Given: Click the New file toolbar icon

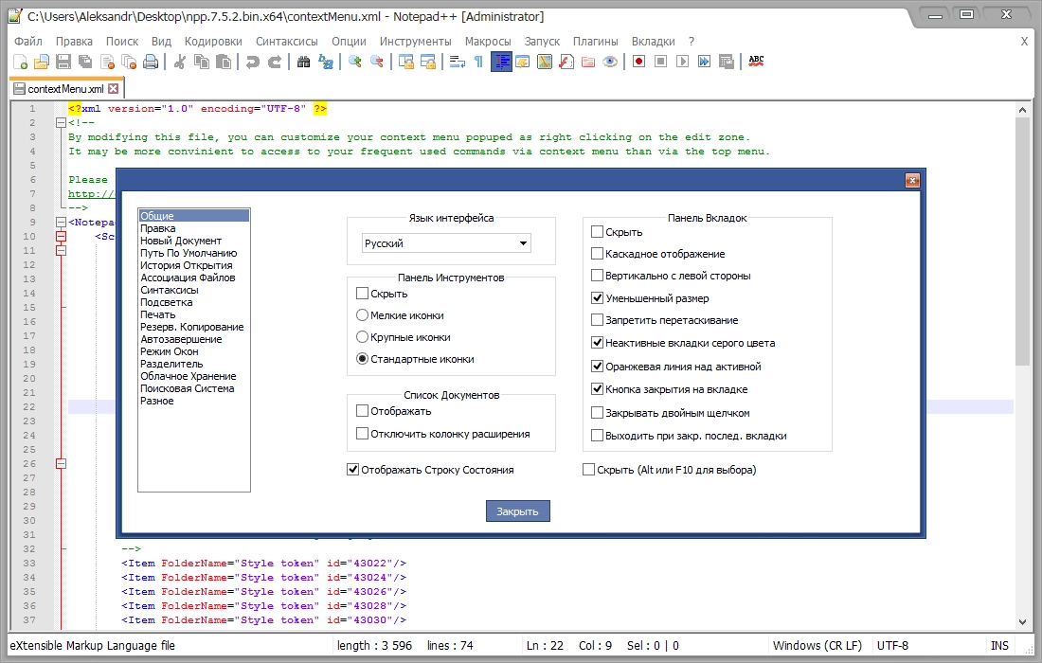Looking at the screenshot, I should (x=20, y=62).
